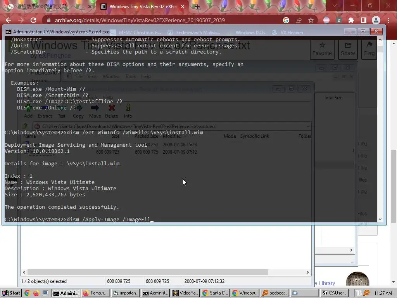
Task: Launch Chrome from quick launch bar
Action: click(28, 293)
